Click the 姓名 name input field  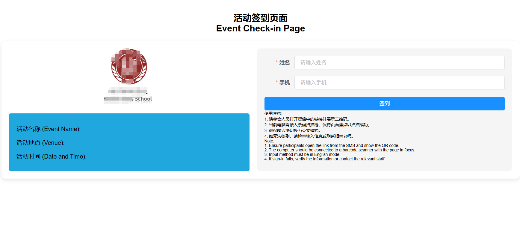click(399, 63)
